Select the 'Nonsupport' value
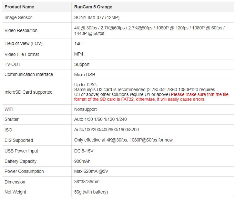235x199 pixels. coord(86,109)
